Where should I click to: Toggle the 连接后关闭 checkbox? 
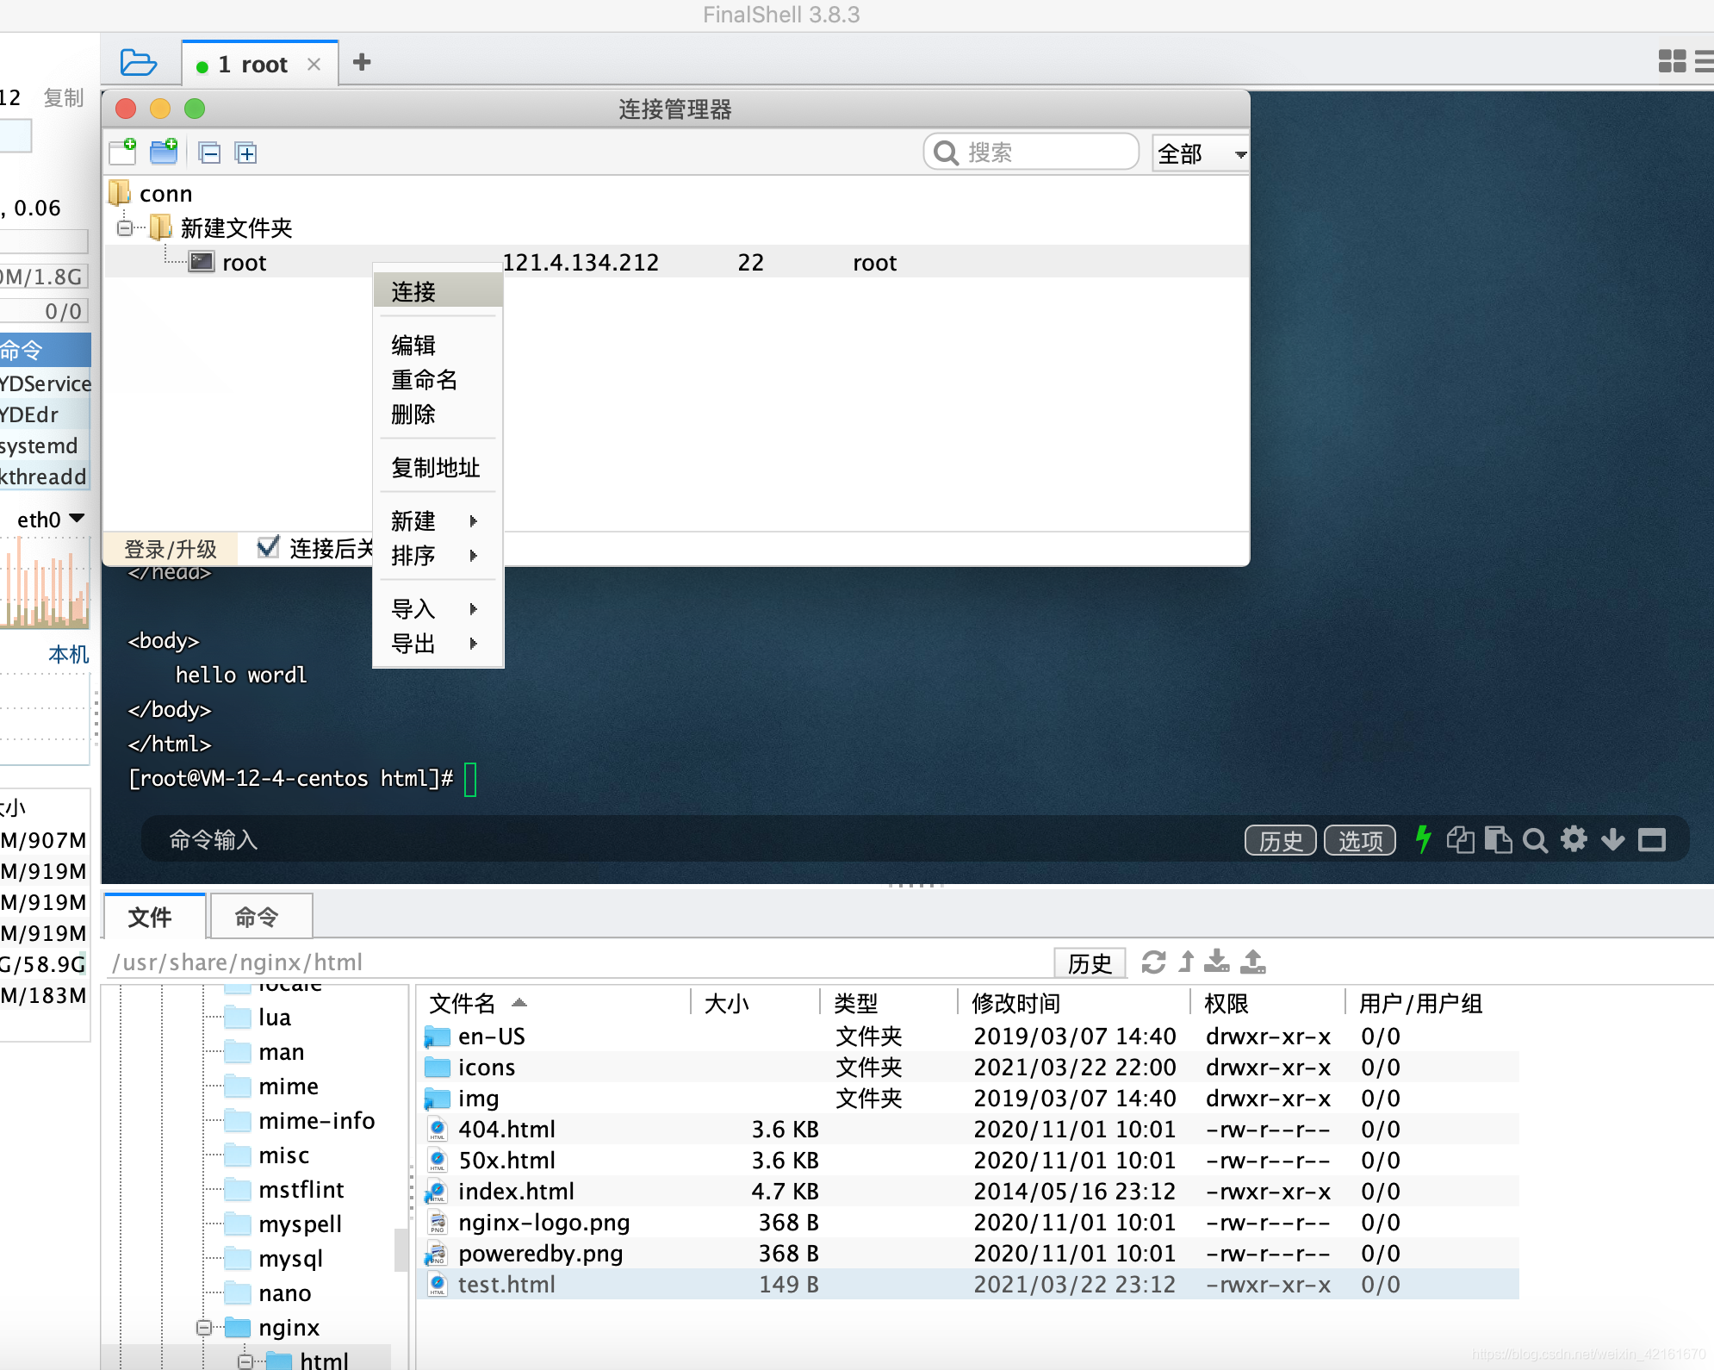[269, 547]
